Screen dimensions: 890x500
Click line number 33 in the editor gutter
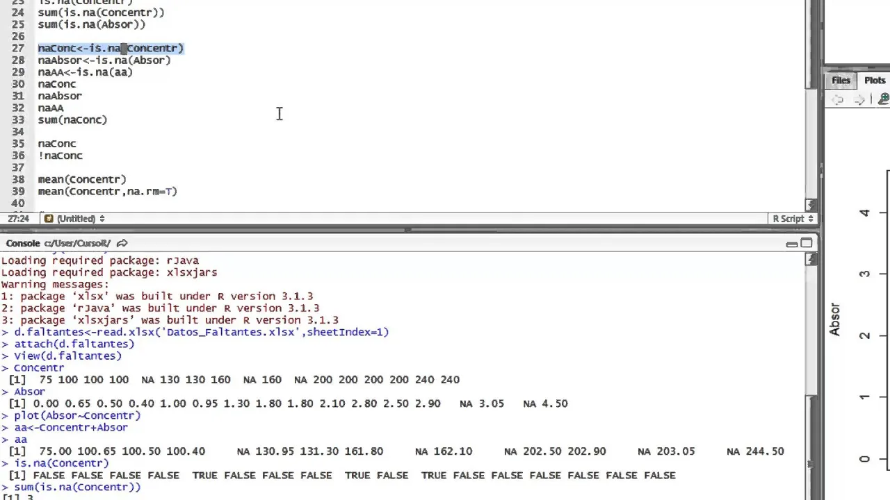point(18,119)
